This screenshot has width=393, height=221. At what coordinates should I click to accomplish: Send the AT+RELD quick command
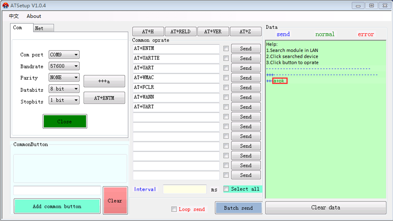point(181,32)
